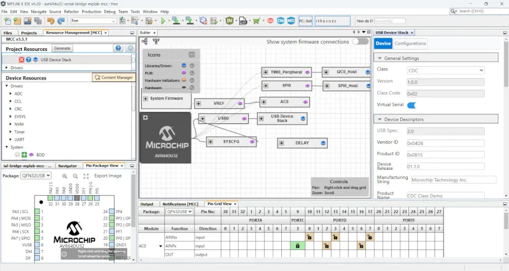Toggle the Virtual Serial switch
This screenshot has width=509, height=271.
(x=412, y=105)
